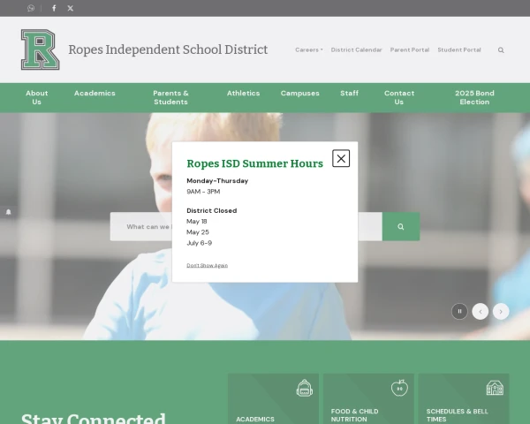Click the 'Monday-Thursday' text
530x424 pixels.
[217, 181]
